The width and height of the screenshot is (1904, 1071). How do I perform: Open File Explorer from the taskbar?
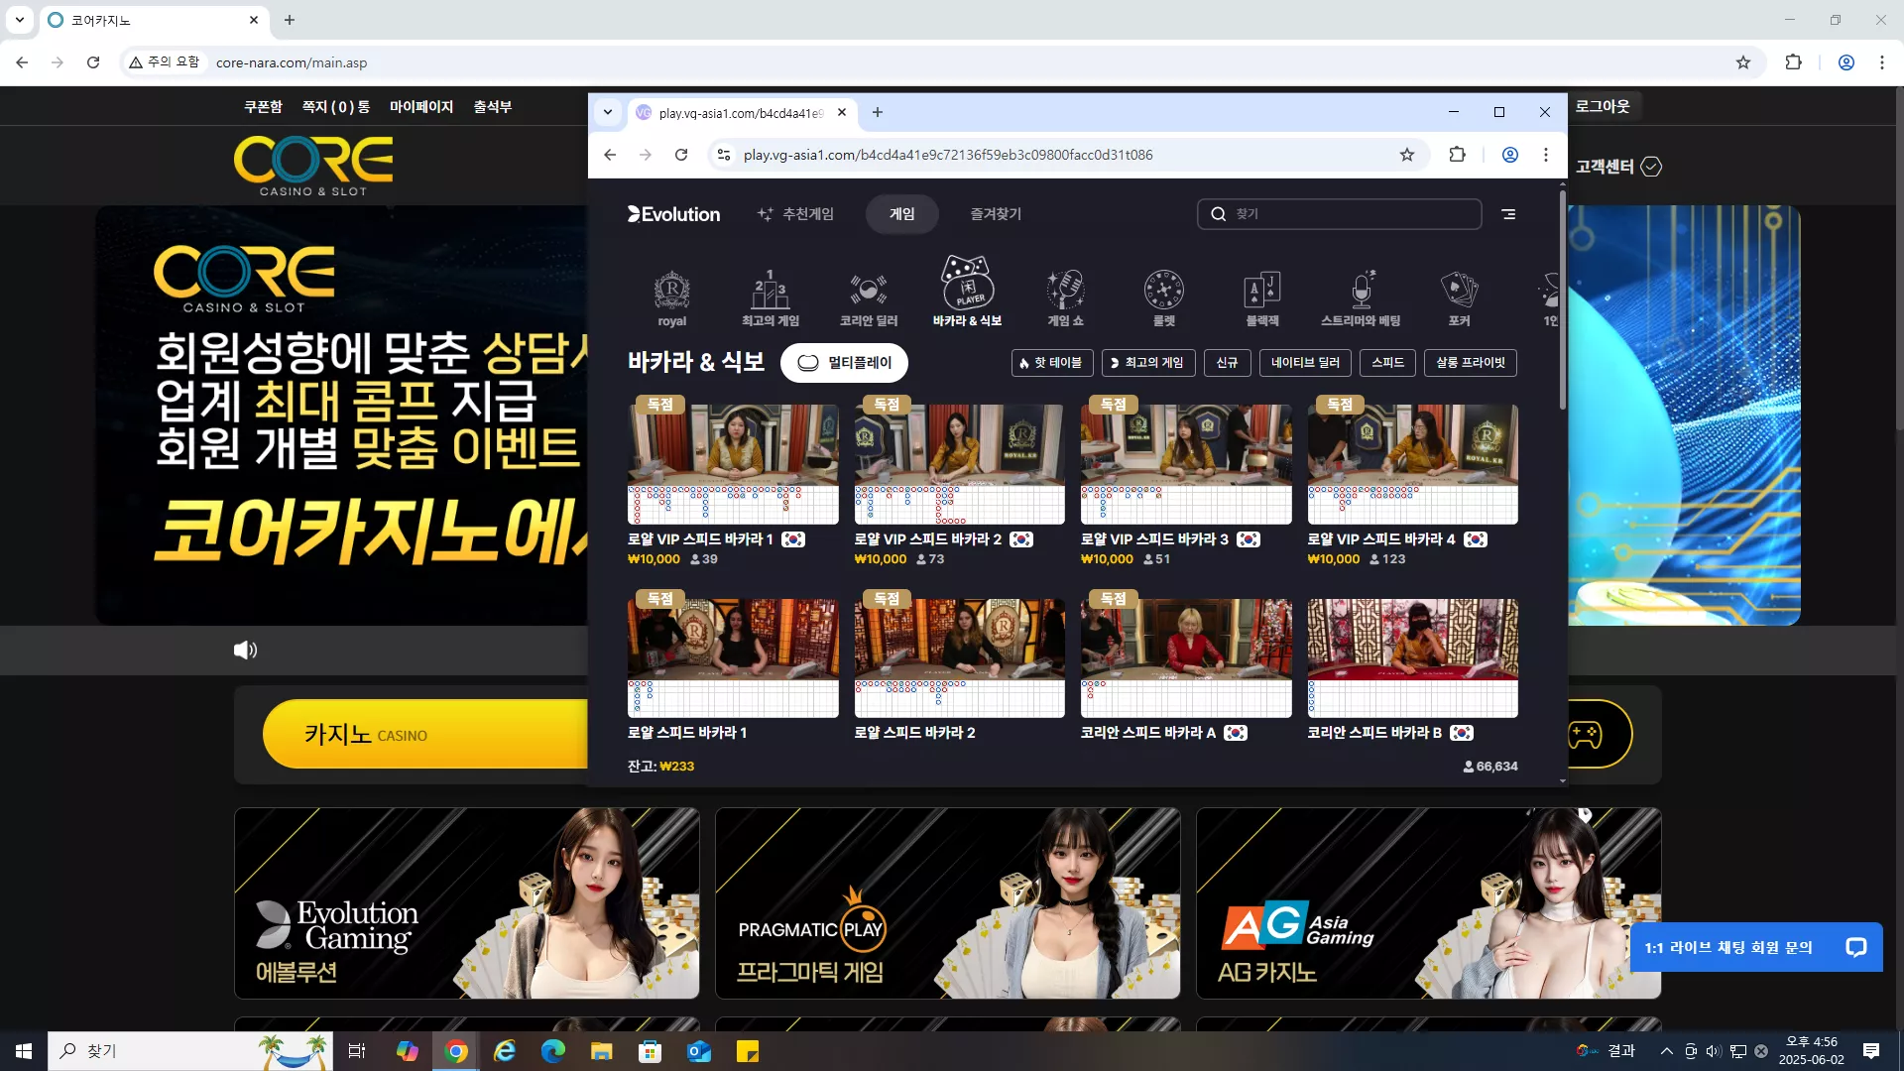coord(601,1051)
